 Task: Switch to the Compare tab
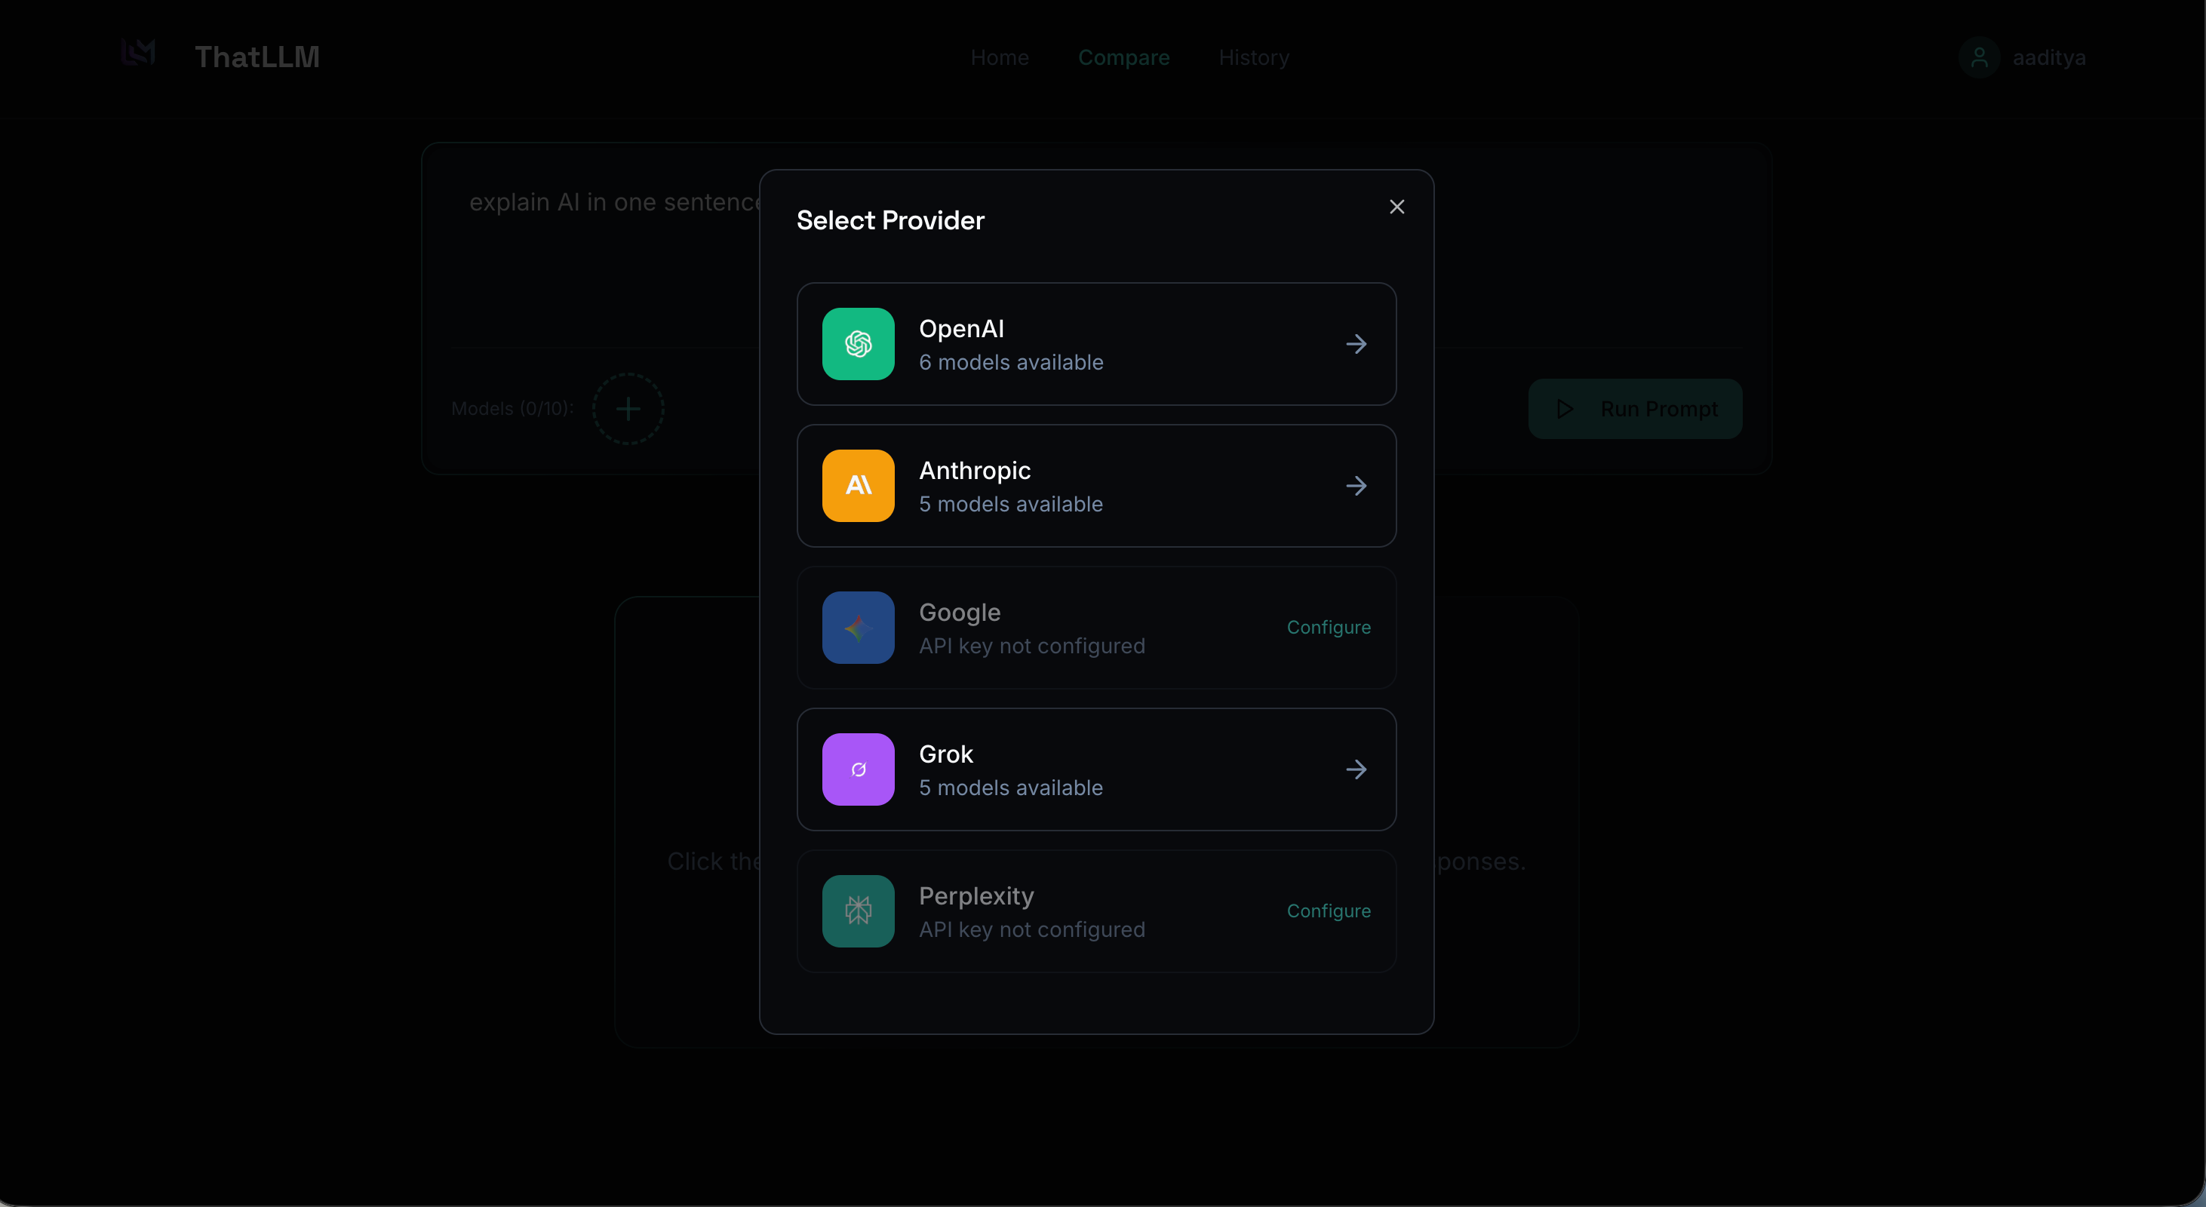1123,57
